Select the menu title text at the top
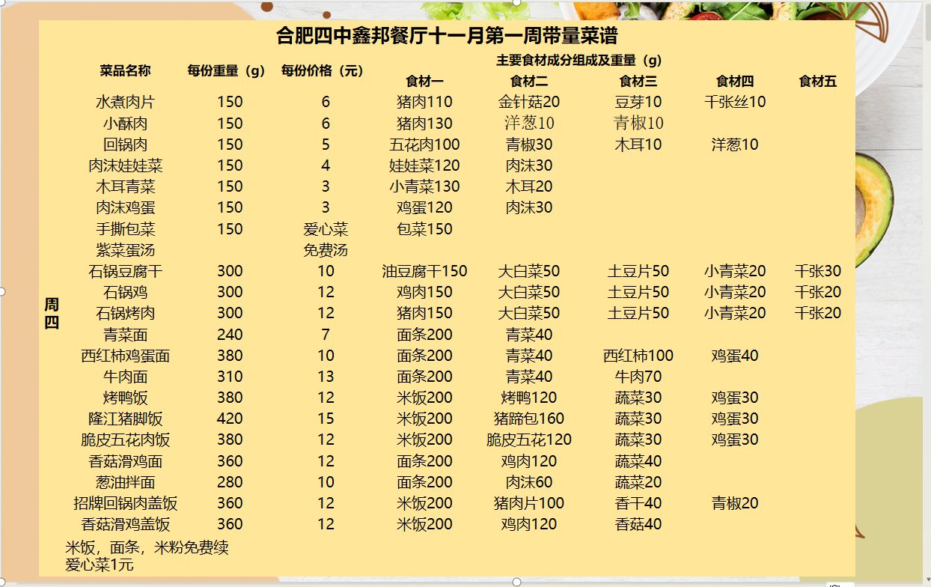This screenshot has height=587, width=931. pyautogui.click(x=447, y=36)
